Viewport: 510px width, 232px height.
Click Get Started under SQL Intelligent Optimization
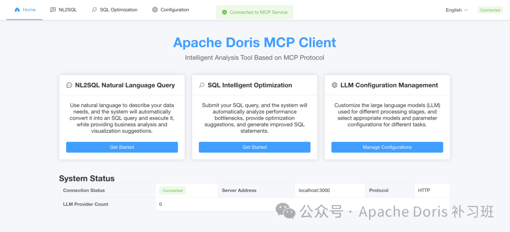pyautogui.click(x=255, y=147)
